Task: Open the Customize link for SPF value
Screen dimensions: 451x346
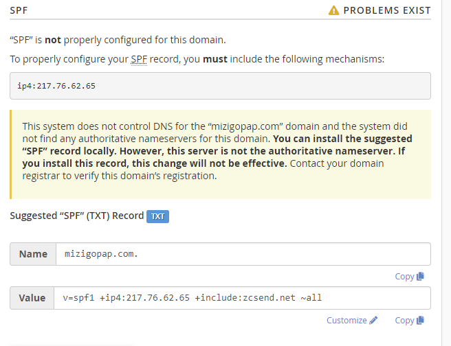Action: tap(346, 321)
